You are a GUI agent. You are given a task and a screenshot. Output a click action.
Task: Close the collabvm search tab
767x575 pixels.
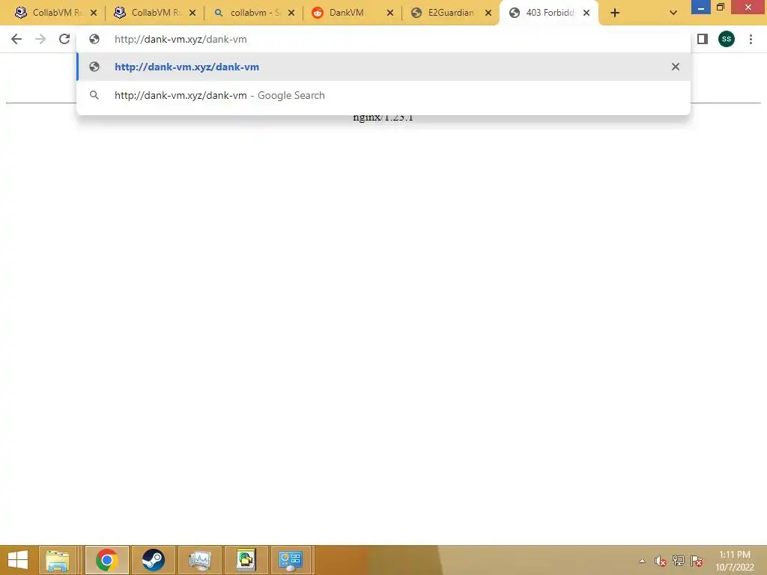pyautogui.click(x=291, y=13)
